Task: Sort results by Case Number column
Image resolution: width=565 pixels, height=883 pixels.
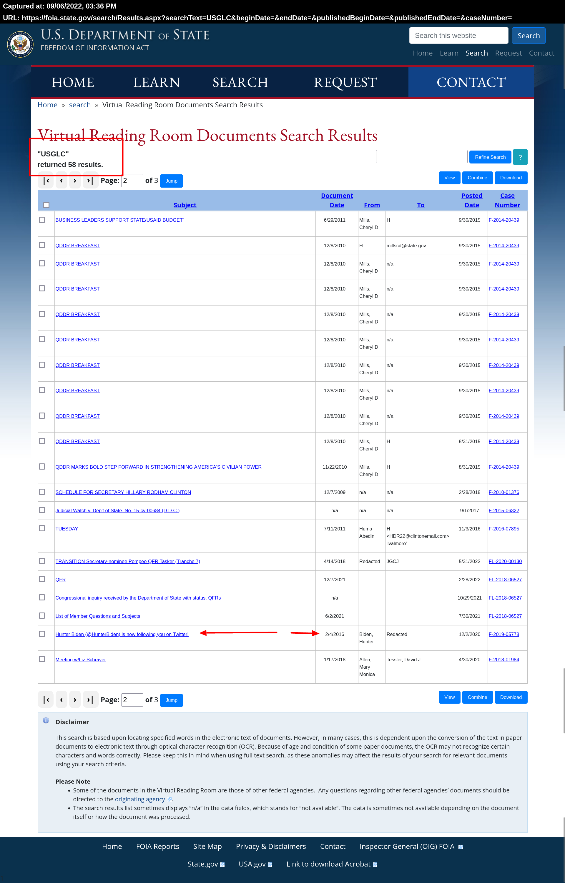Action: pos(507,200)
